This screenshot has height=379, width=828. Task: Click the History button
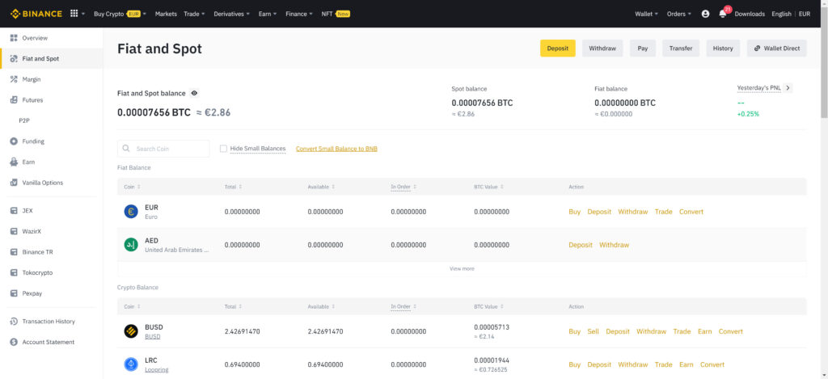point(723,48)
